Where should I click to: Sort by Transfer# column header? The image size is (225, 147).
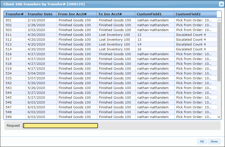(15, 14)
